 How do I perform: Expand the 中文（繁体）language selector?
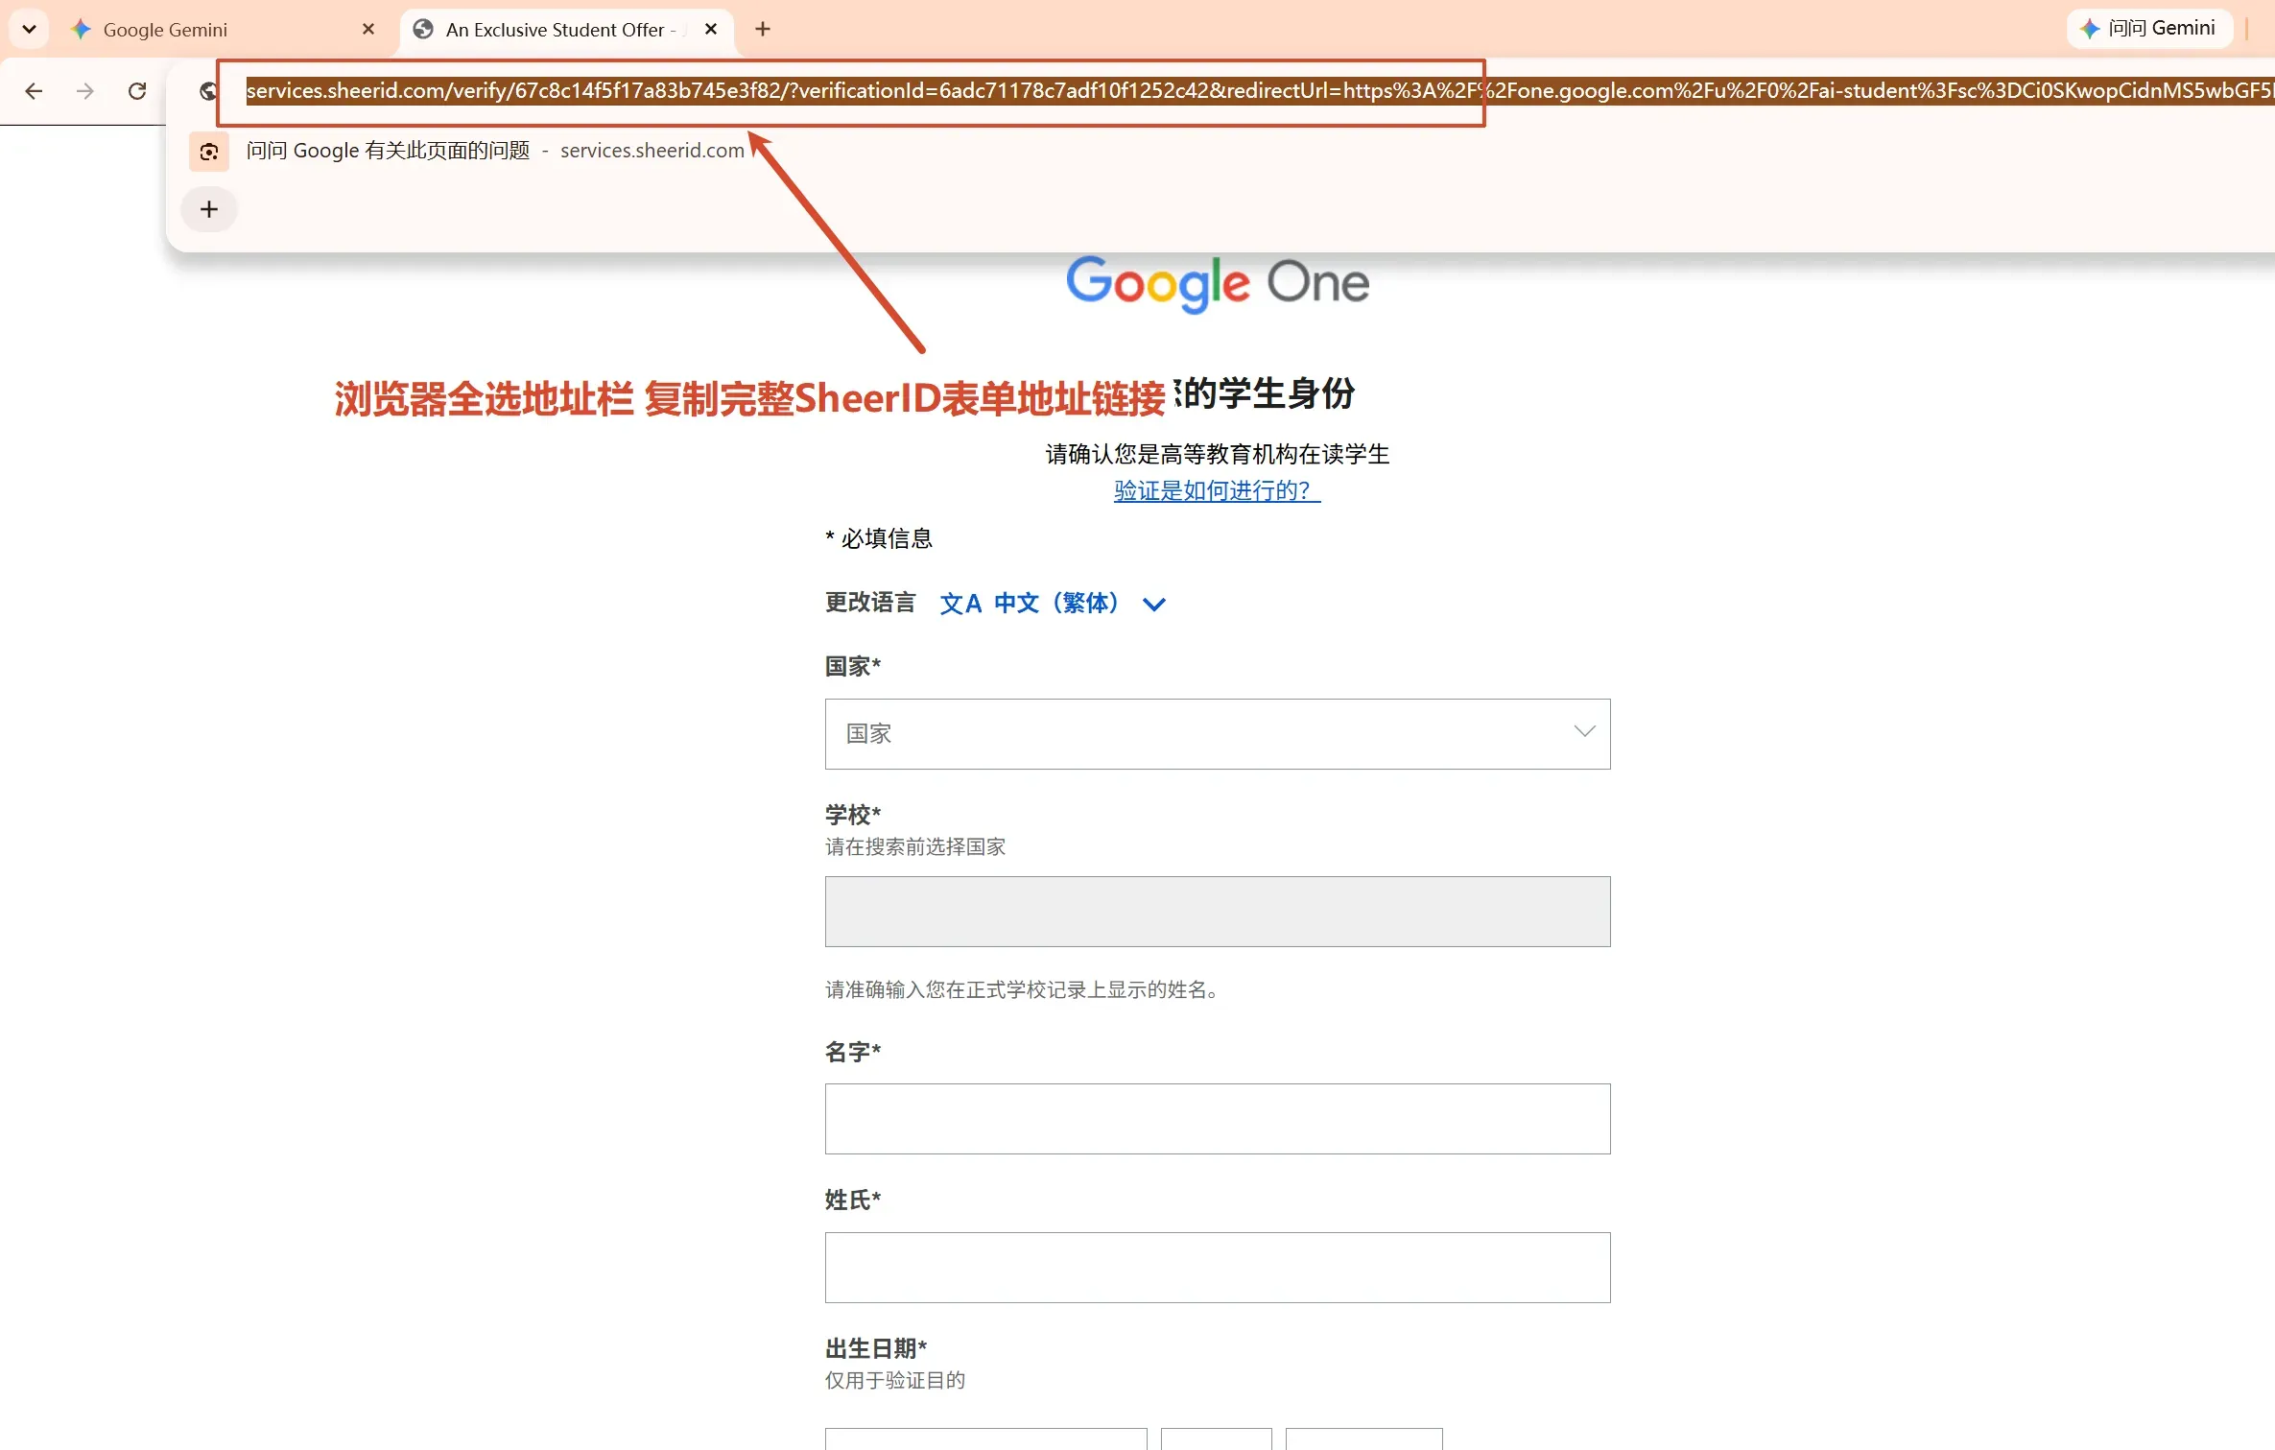1053,603
